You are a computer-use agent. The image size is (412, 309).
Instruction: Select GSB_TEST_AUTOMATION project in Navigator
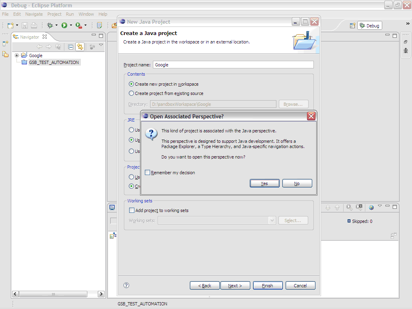click(54, 62)
